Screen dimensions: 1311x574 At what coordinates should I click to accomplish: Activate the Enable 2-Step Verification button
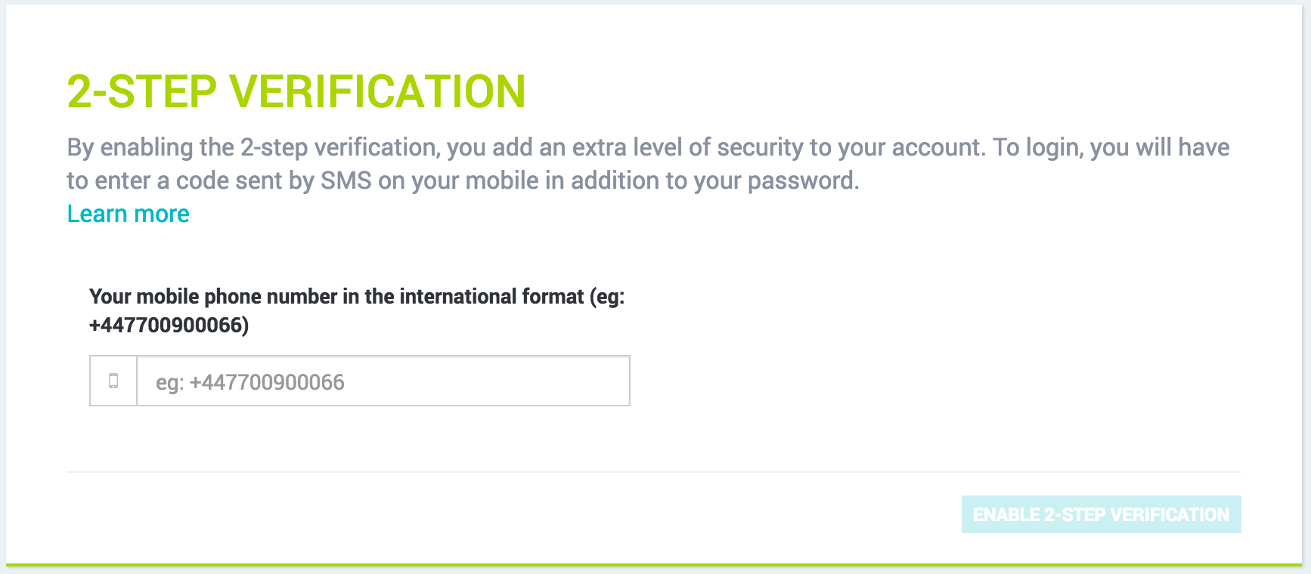[1101, 514]
